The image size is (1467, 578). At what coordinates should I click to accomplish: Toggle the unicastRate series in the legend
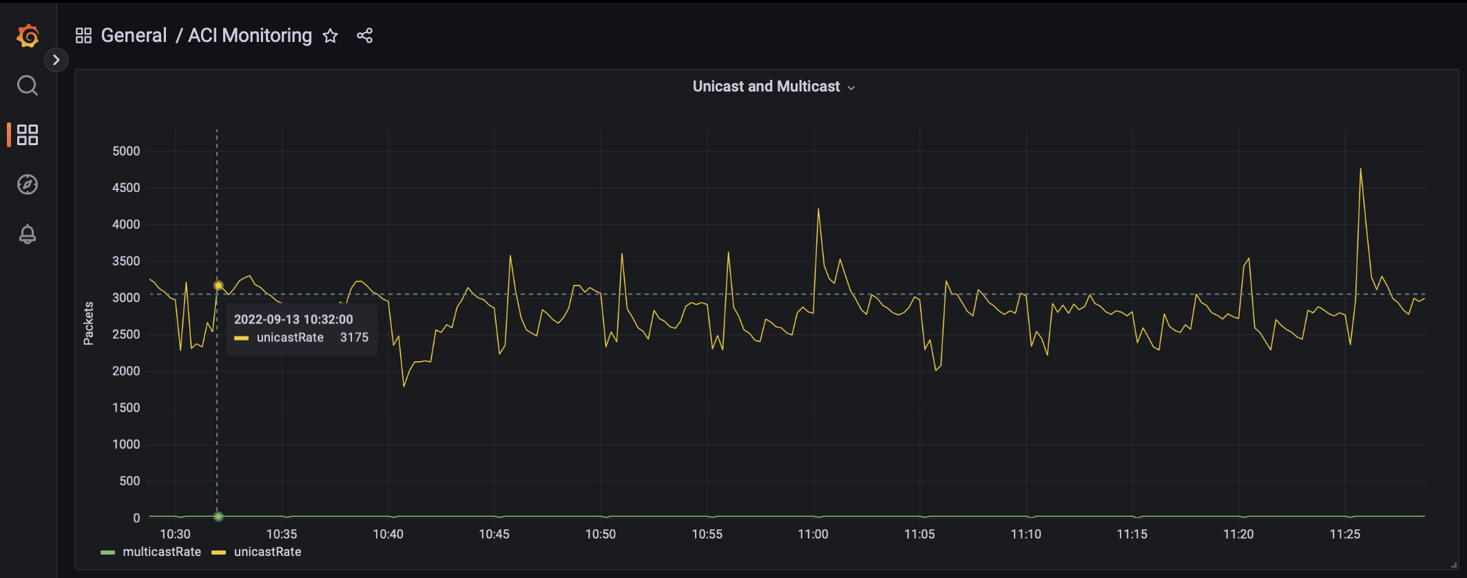coord(267,552)
